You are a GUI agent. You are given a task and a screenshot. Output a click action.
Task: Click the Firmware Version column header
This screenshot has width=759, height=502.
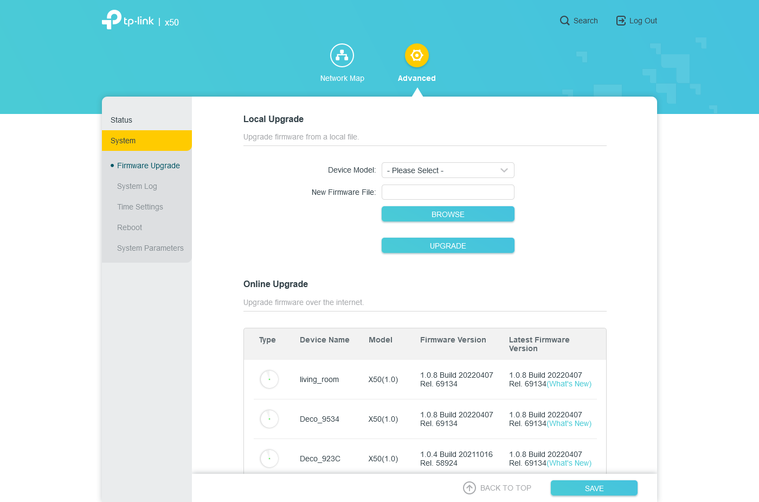(453, 340)
